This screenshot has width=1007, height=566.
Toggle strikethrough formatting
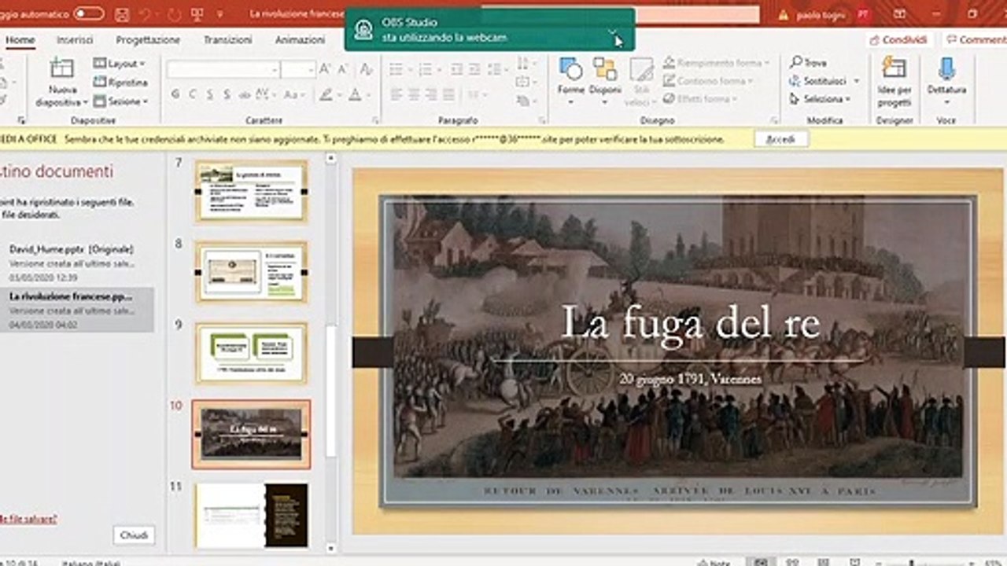(x=245, y=94)
